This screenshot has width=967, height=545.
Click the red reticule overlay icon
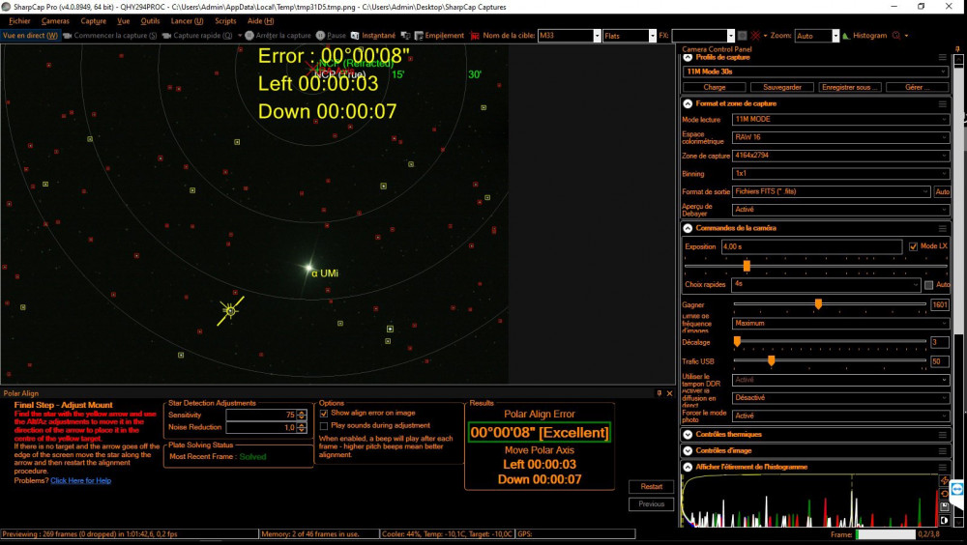(x=755, y=36)
